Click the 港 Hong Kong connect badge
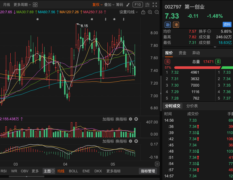The width and height of the screenshot is (233, 180). coord(176,25)
